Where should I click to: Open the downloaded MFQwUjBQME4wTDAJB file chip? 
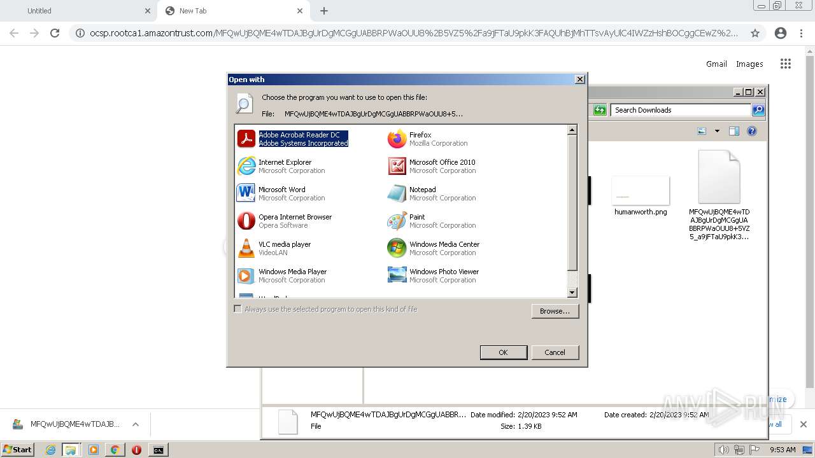pos(66,424)
